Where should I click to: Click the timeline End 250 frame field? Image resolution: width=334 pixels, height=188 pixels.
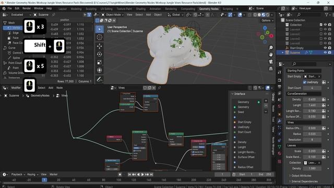point(265,174)
